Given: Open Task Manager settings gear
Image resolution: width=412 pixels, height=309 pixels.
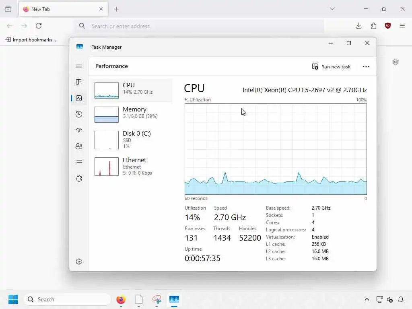Looking at the screenshot, I should coord(79,262).
